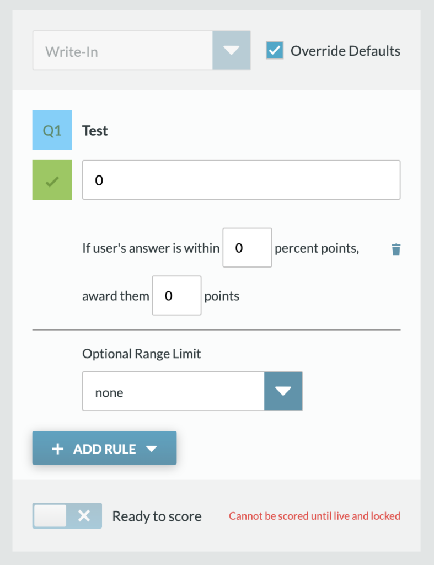This screenshot has width=434, height=565.
Task: Click the 'Cannot be scored until live and locked' warning
Action: [314, 516]
